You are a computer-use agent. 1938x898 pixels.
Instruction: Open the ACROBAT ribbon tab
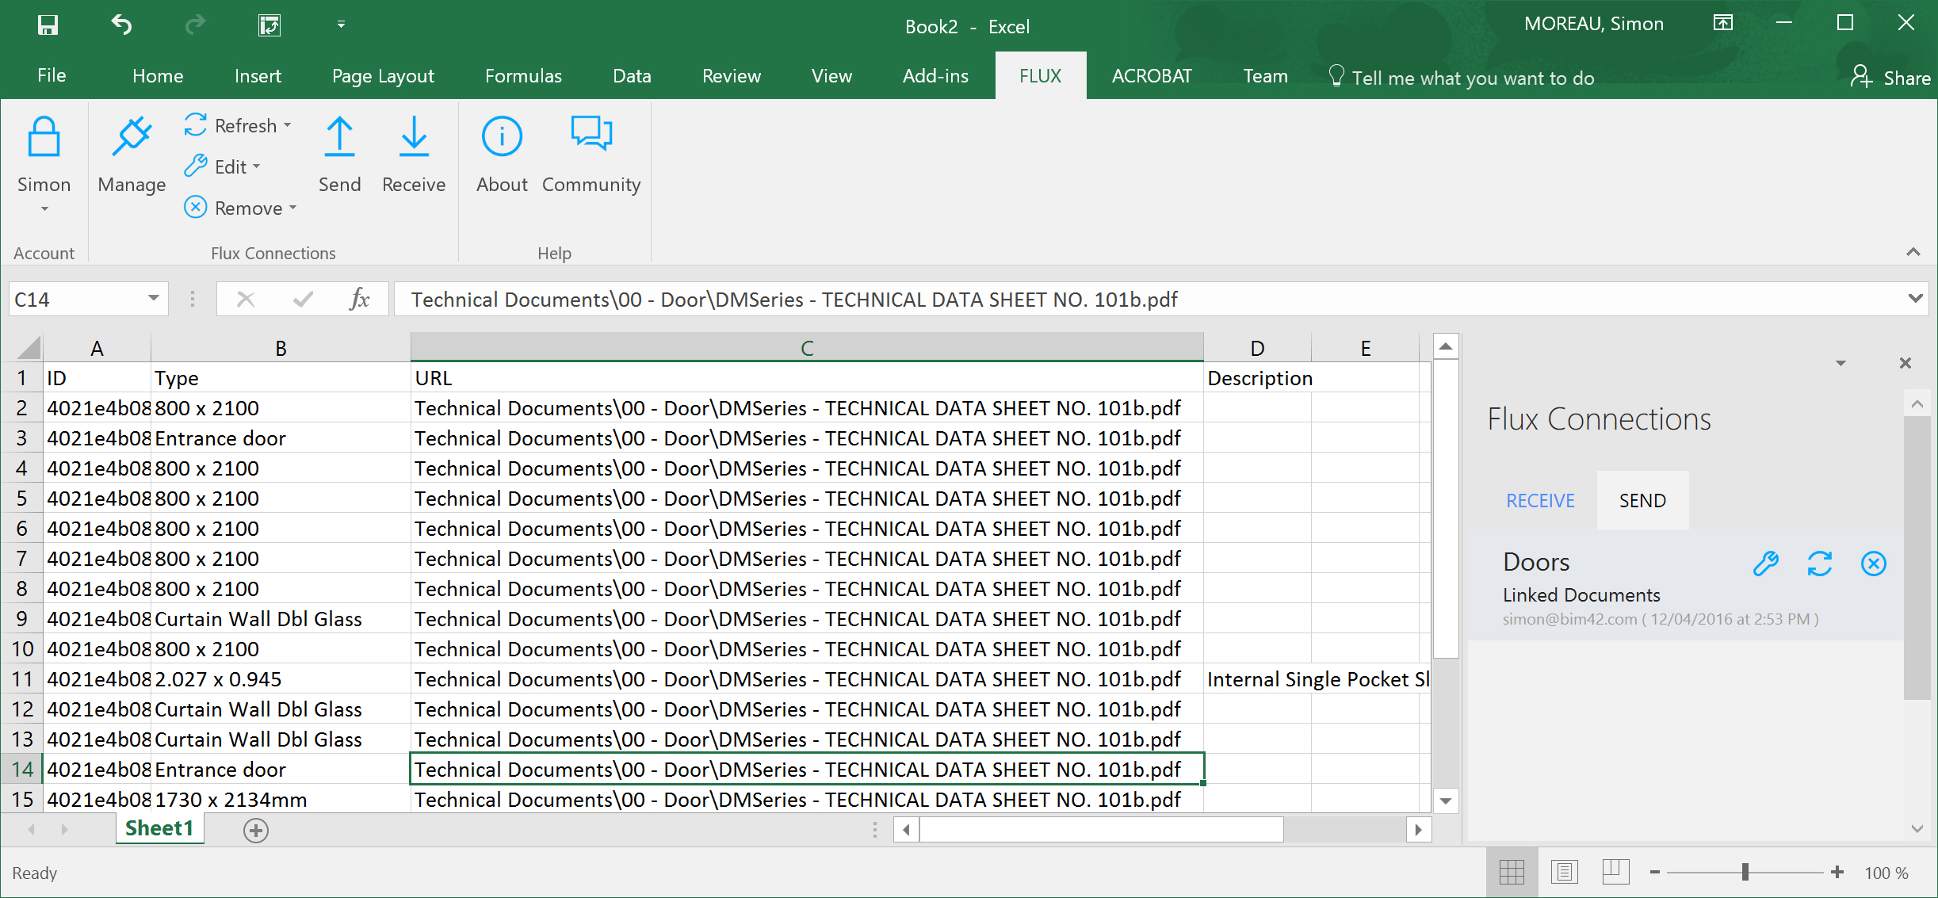pos(1152,76)
